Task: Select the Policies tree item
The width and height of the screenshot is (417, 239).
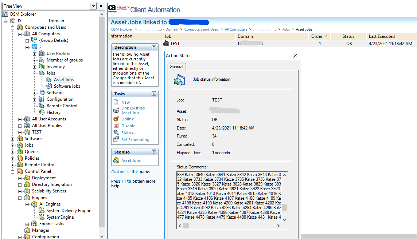Action: 32,158
